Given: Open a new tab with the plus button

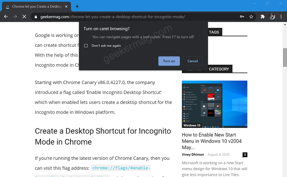Looking at the screenshot, I should [x=77, y=7].
